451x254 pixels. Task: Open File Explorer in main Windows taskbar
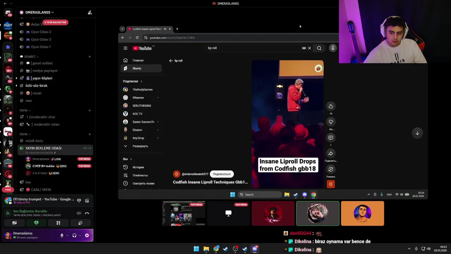(x=206, y=249)
